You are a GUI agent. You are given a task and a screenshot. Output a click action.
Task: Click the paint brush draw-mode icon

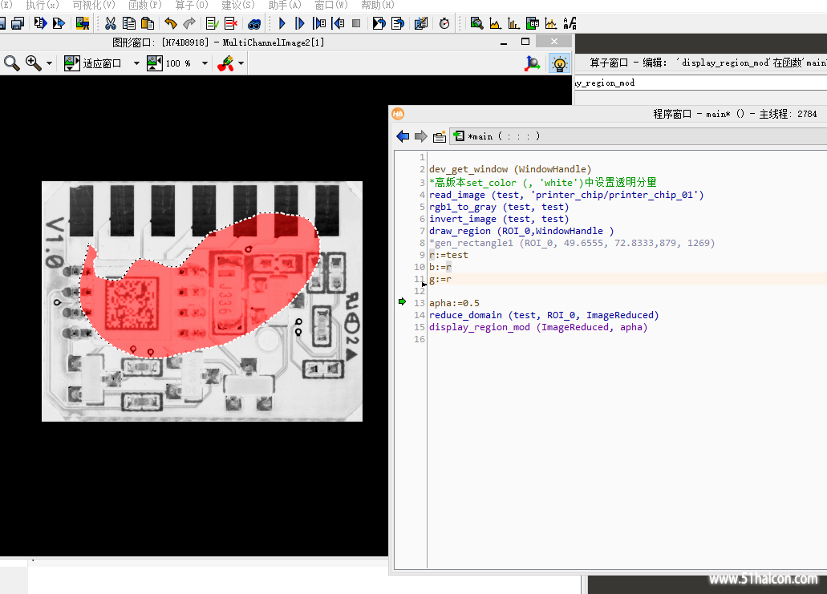(225, 63)
